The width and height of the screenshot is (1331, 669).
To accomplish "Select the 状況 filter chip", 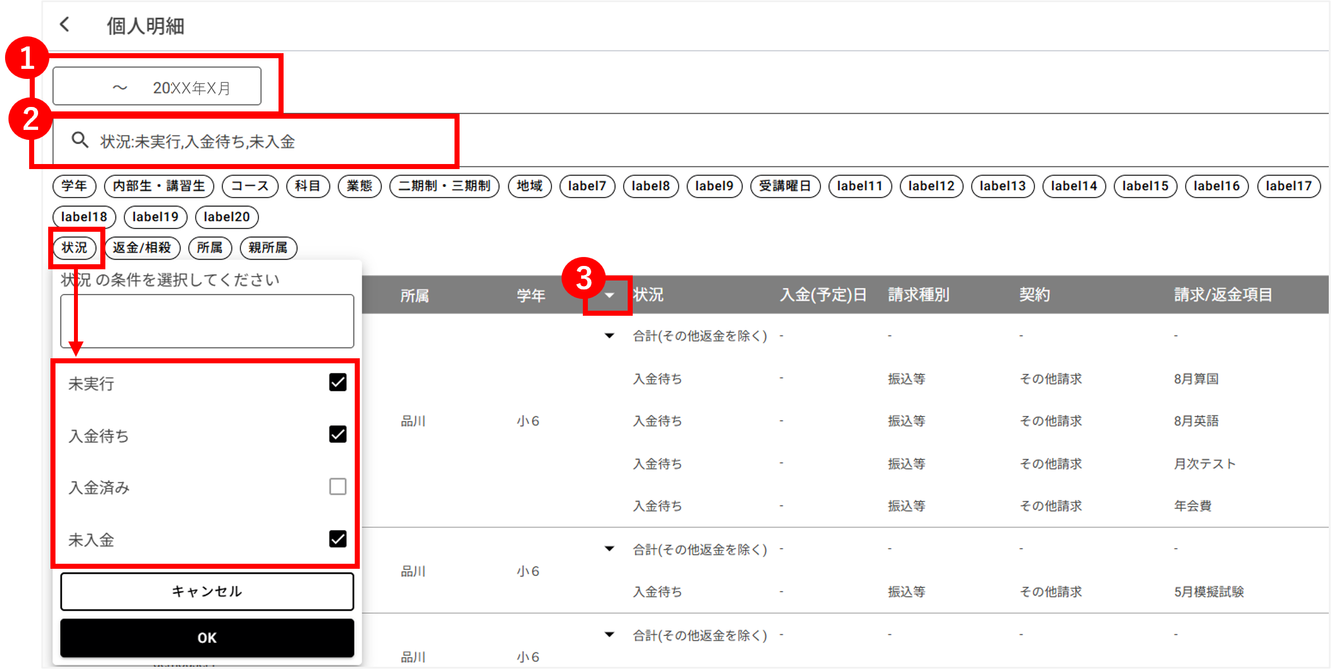I will 75,247.
